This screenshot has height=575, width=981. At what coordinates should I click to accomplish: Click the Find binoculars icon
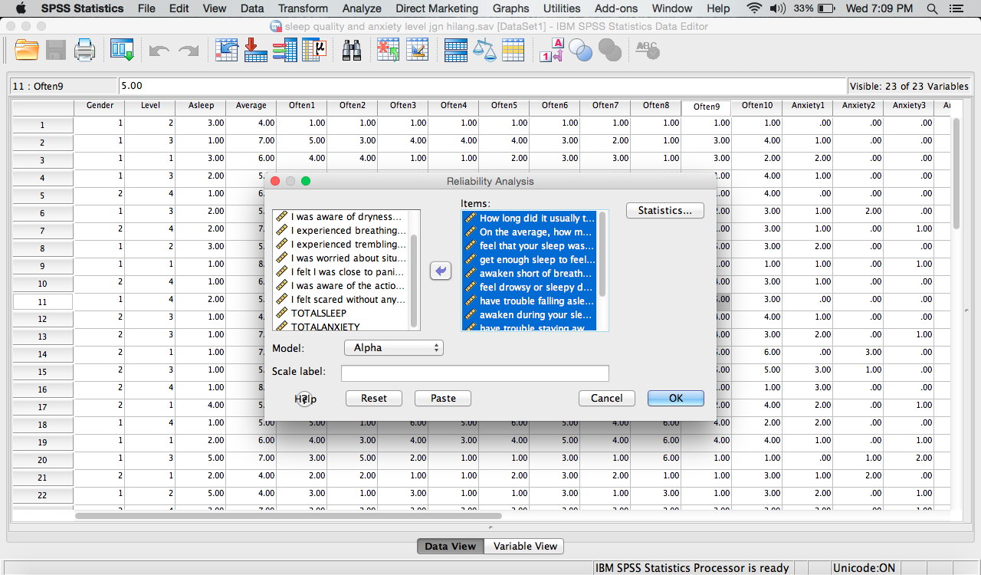[x=352, y=51]
